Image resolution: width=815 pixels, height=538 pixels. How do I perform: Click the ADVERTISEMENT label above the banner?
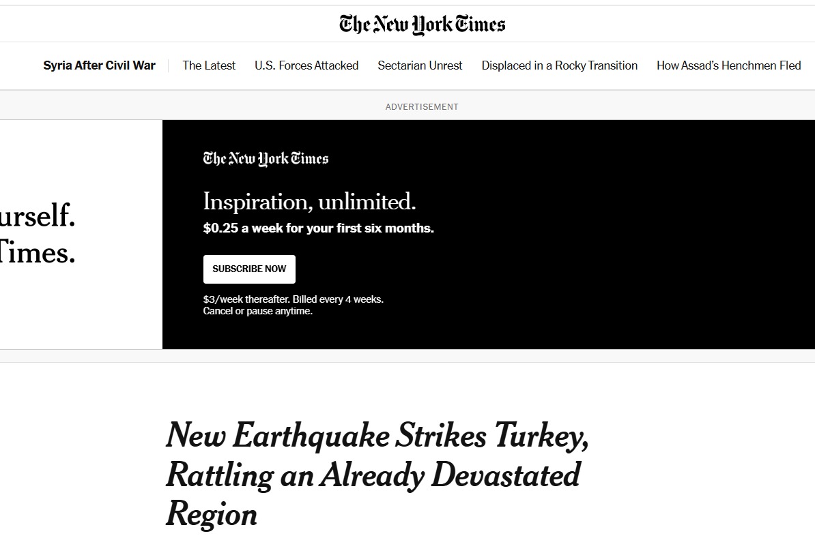tap(422, 106)
